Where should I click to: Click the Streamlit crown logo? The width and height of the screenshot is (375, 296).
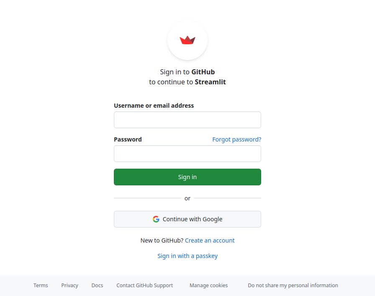[187, 40]
